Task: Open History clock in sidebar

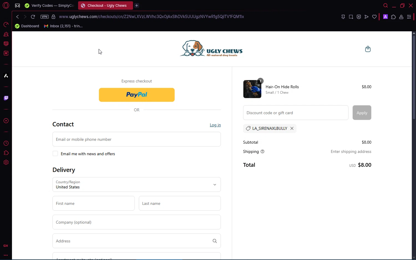Action: point(6,143)
